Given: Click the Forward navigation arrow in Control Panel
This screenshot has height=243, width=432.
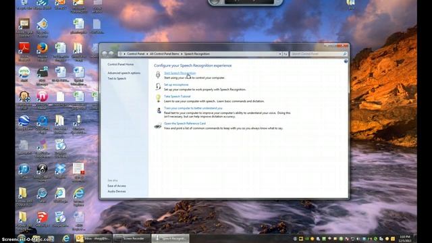Looking at the screenshot, I should click(111, 54).
